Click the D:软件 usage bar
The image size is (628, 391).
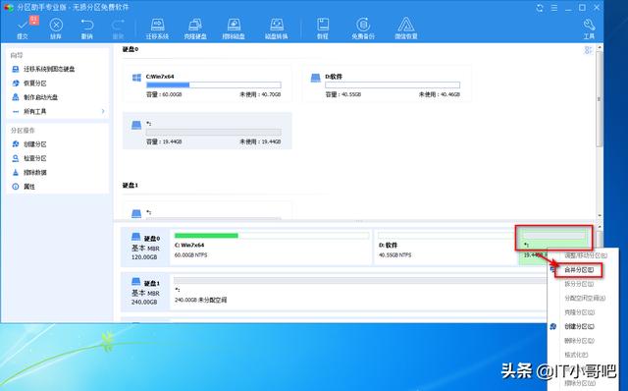pos(392,85)
